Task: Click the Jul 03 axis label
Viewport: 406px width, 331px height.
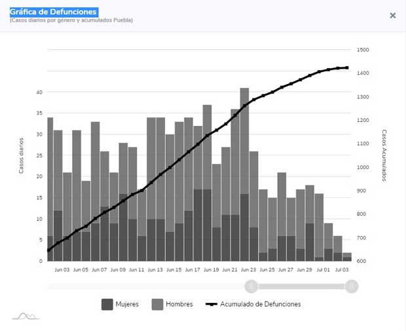Action: click(342, 270)
